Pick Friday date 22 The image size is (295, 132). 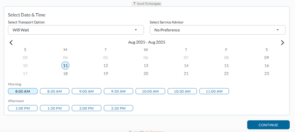(226, 74)
